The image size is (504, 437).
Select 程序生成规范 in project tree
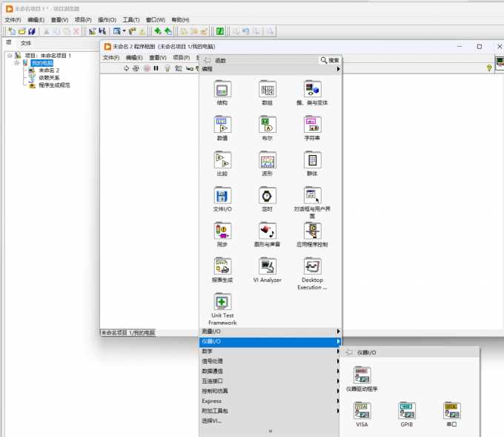tap(54, 85)
